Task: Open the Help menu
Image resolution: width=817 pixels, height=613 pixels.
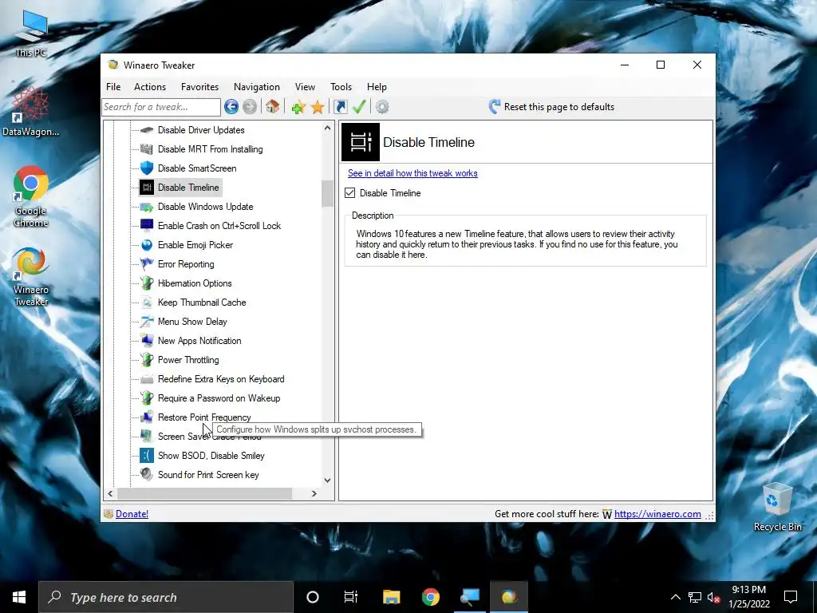Action: (377, 87)
